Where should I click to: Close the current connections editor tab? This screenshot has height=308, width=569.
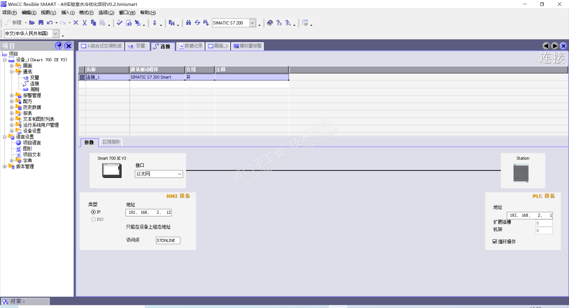click(x=563, y=46)
